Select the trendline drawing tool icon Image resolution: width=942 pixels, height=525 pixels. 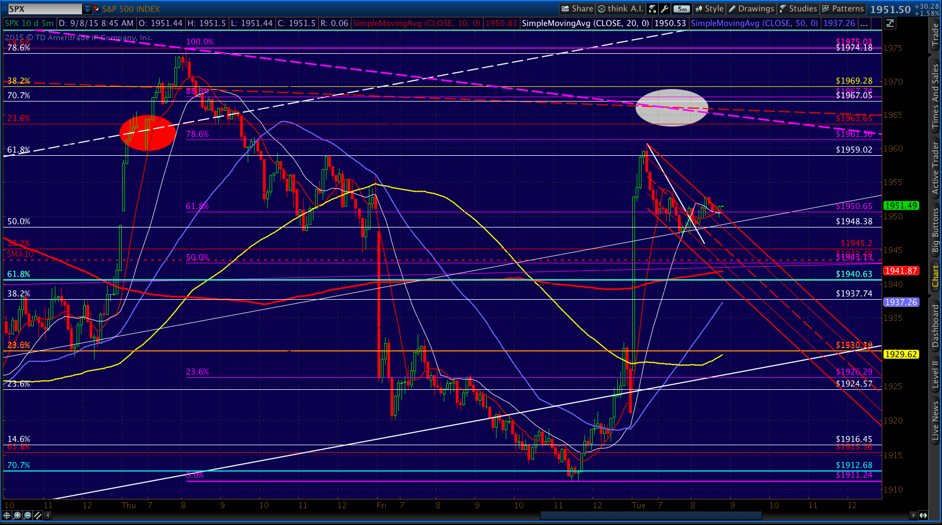[x=37, y=515]
